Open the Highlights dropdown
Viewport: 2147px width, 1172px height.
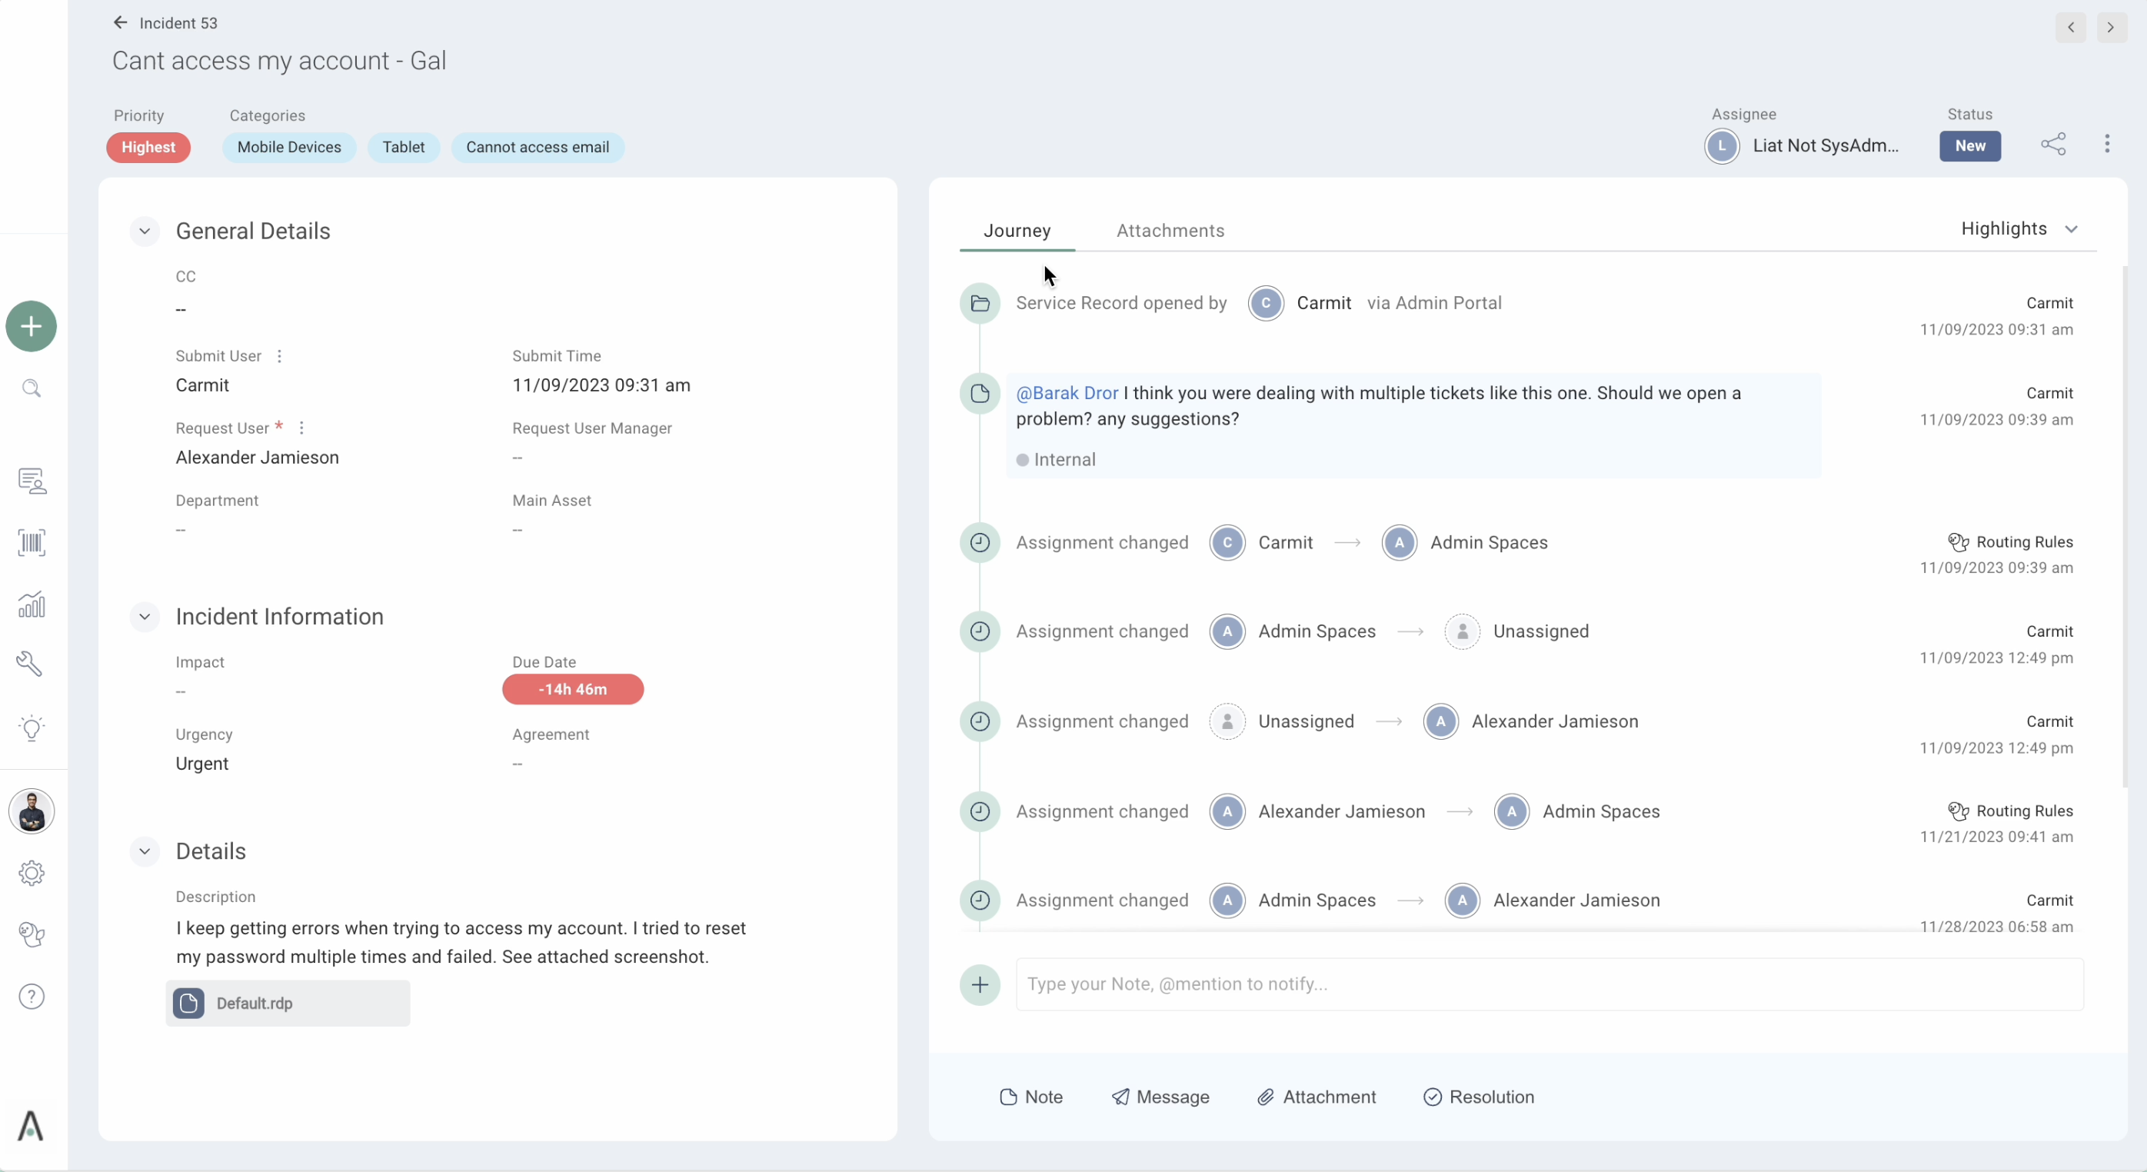[2020, 229]
